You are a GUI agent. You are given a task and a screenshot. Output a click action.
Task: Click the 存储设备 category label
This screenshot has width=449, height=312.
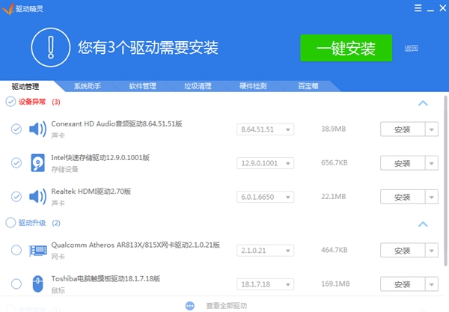(64, 169)
